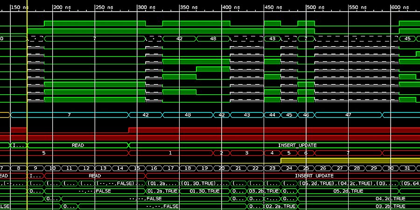This screenshot has width=420, height=210.
Task: Click value 44 on the cyan bus
Action: [x=272, y=114]
